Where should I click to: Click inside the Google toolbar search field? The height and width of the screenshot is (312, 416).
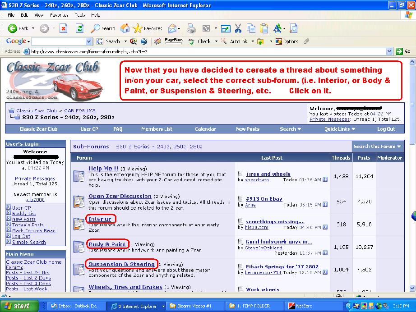(59, 41)
